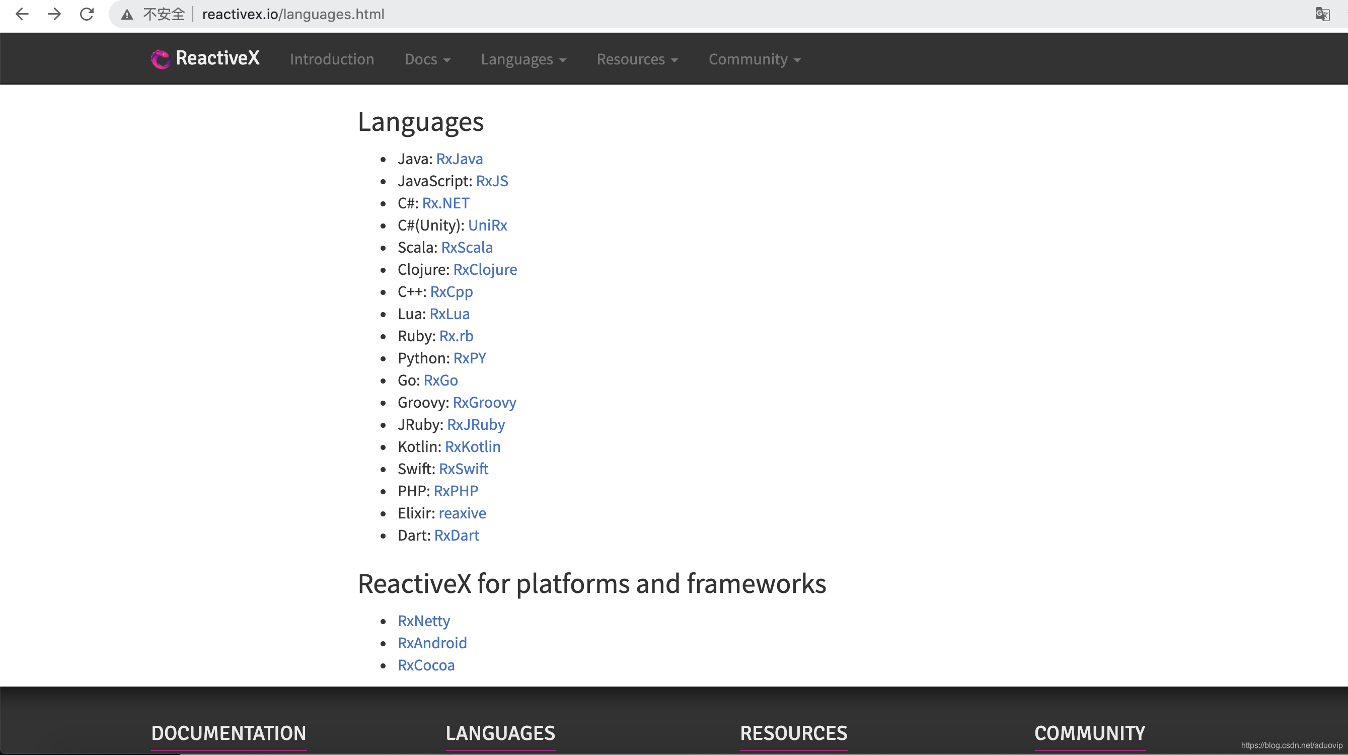1348x755 pixels.
Task: Click the 'Groovy:' label text
Action: click(423, 402)
